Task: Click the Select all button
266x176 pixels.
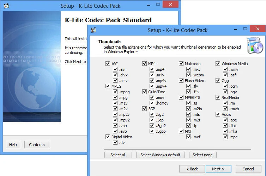Action: tap(118, 155)
